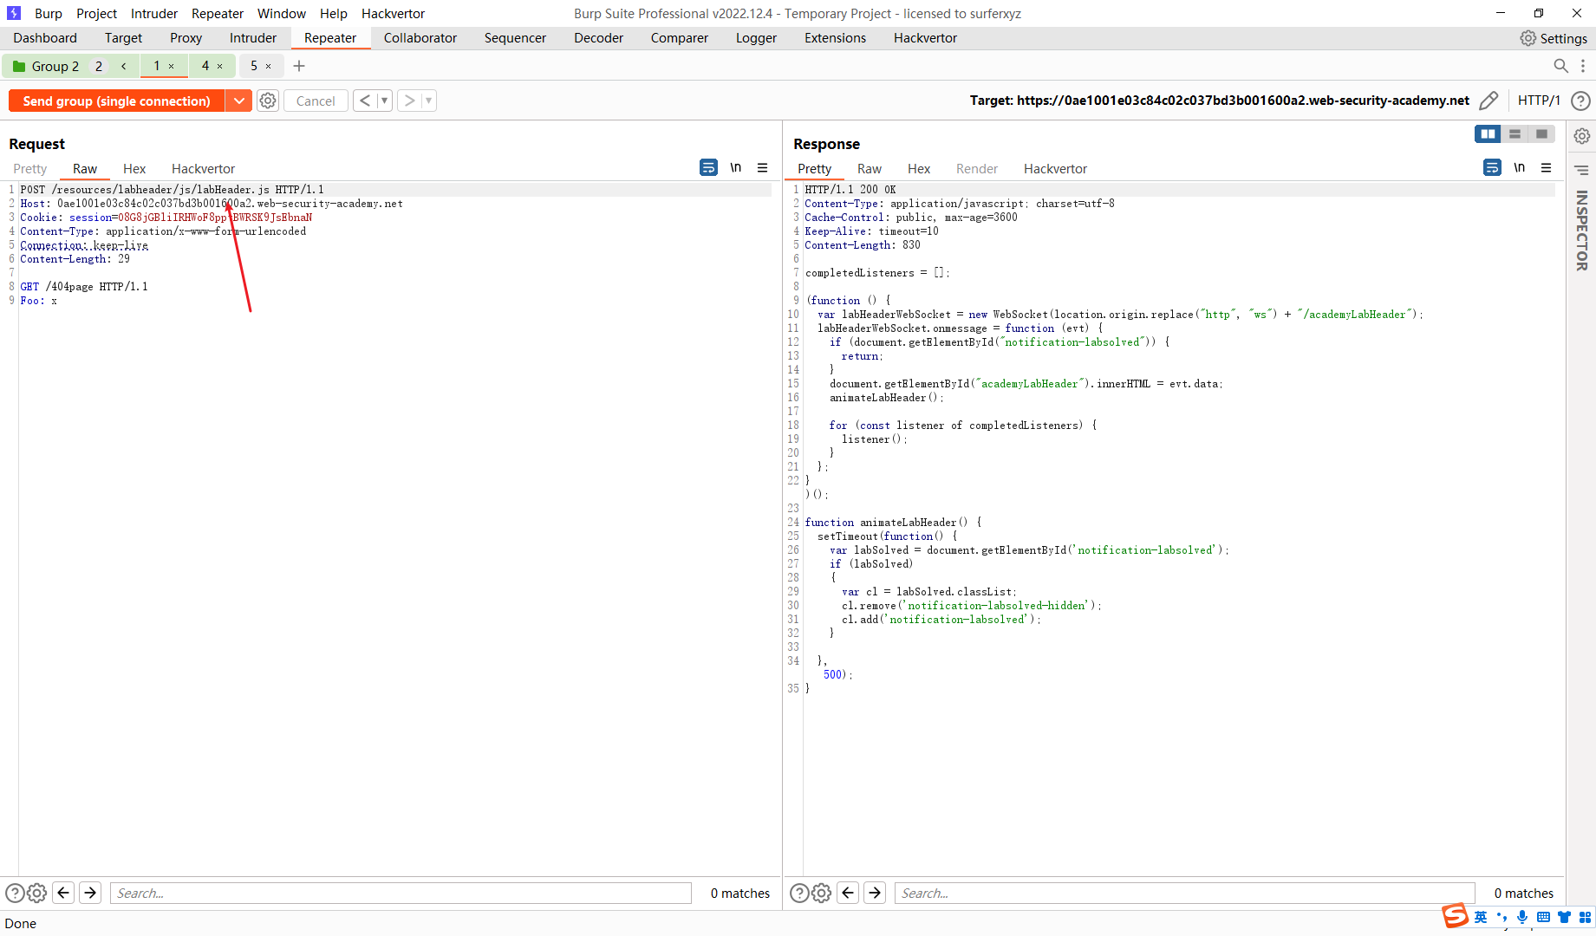Open Send group mode dropdown arrow
Viewport: 1596px width, 936px height.
(238, 101)
